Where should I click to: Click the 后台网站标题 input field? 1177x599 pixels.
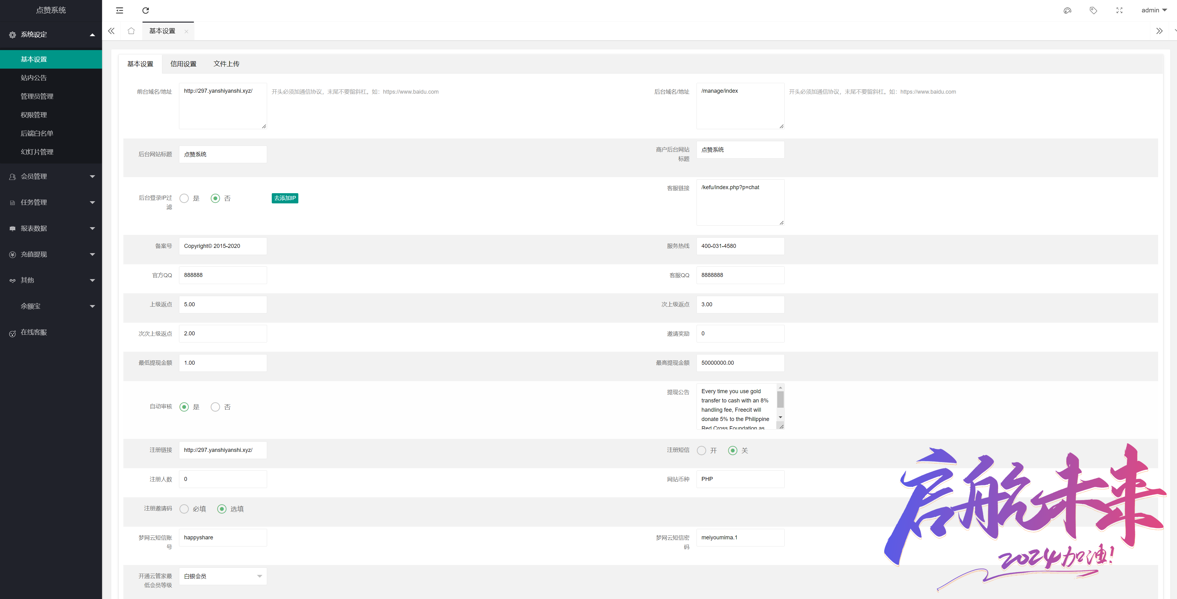tap(223, 155)
